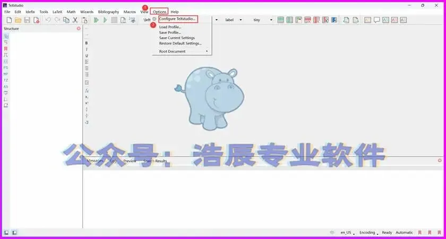
Task: Click the Automatic label in status bar
Action: 404,233
